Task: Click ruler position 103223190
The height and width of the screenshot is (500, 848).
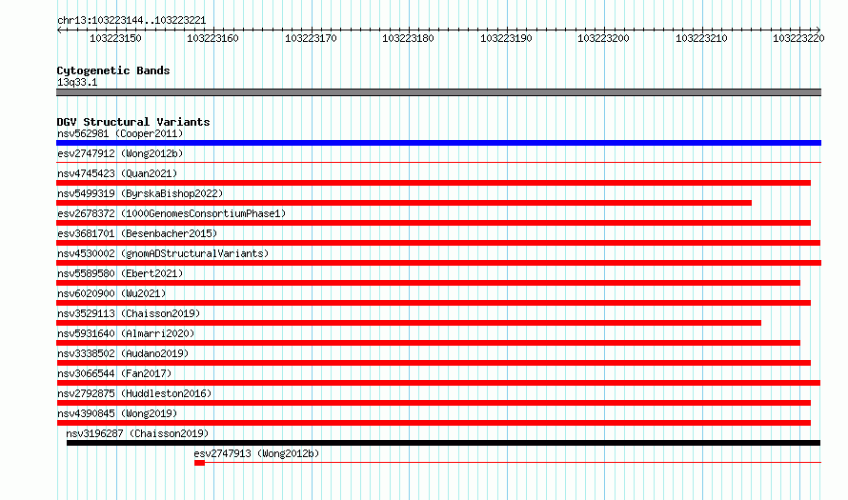Action: point(506,38)
